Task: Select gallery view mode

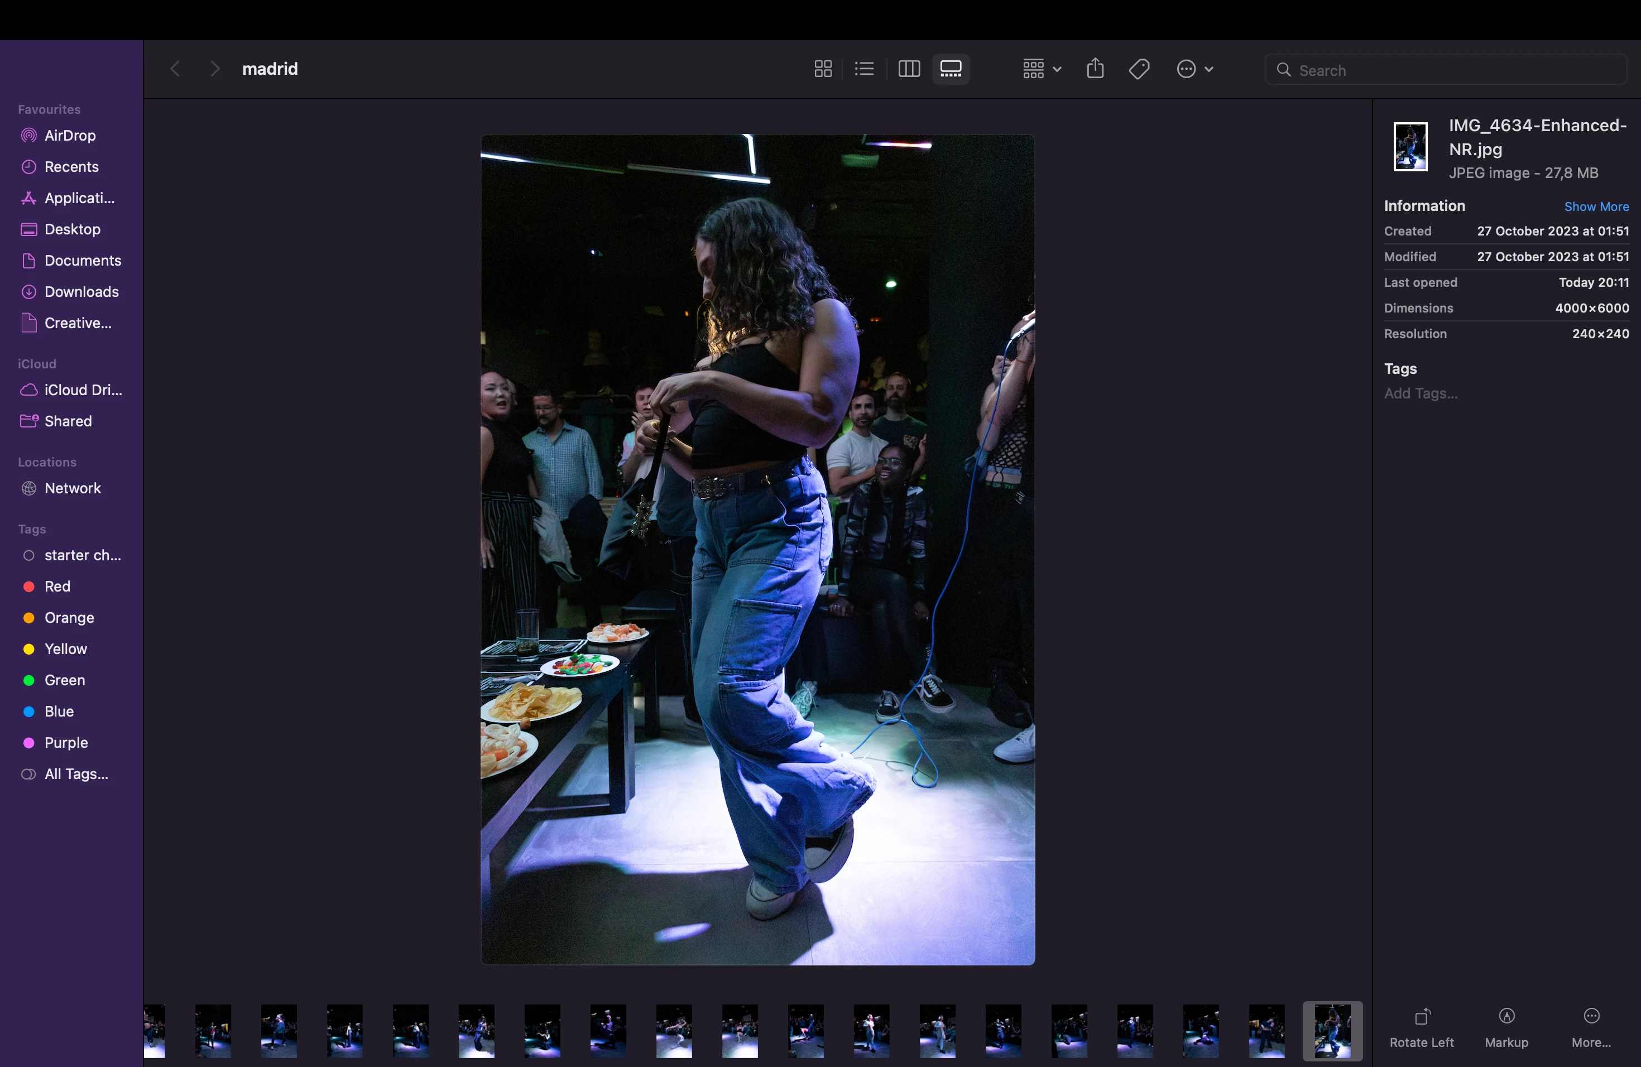Action: point(951,69)
